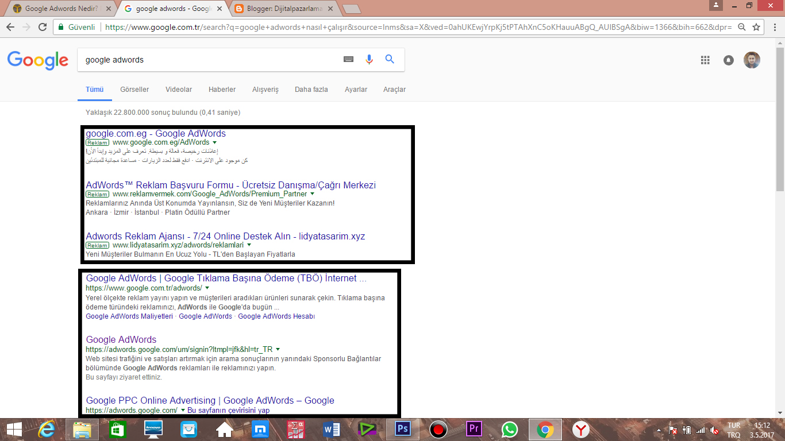Open google.com.eg - Google AdWords ad
Screen dimensions: 785x441
click(156, 133)
